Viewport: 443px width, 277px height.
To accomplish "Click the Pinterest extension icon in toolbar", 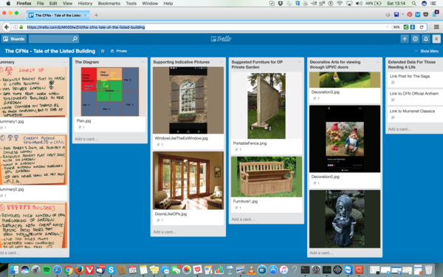I will point(410,15).
